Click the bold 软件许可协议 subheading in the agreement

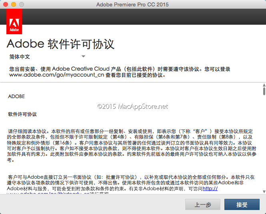click(22, 114)
